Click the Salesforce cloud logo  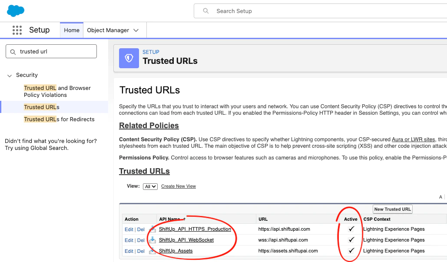pos(15,10)
